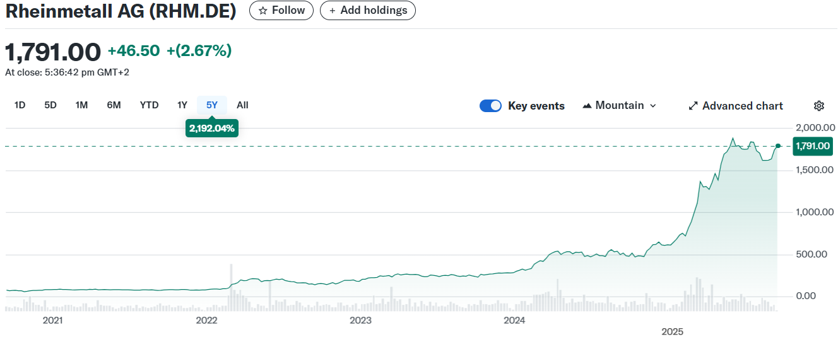Open chart settings gear icon
The height and width of the screenshot is (342, 838).
[x=819, y=106]
